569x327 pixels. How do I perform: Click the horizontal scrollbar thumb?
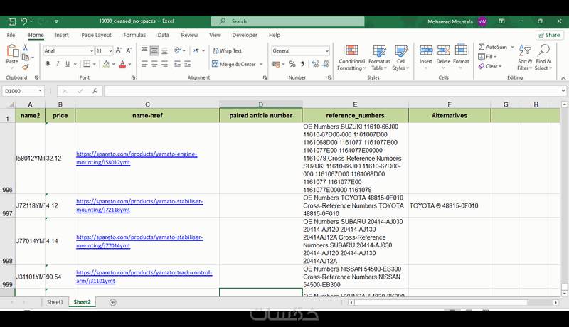[x=441, y=302]
